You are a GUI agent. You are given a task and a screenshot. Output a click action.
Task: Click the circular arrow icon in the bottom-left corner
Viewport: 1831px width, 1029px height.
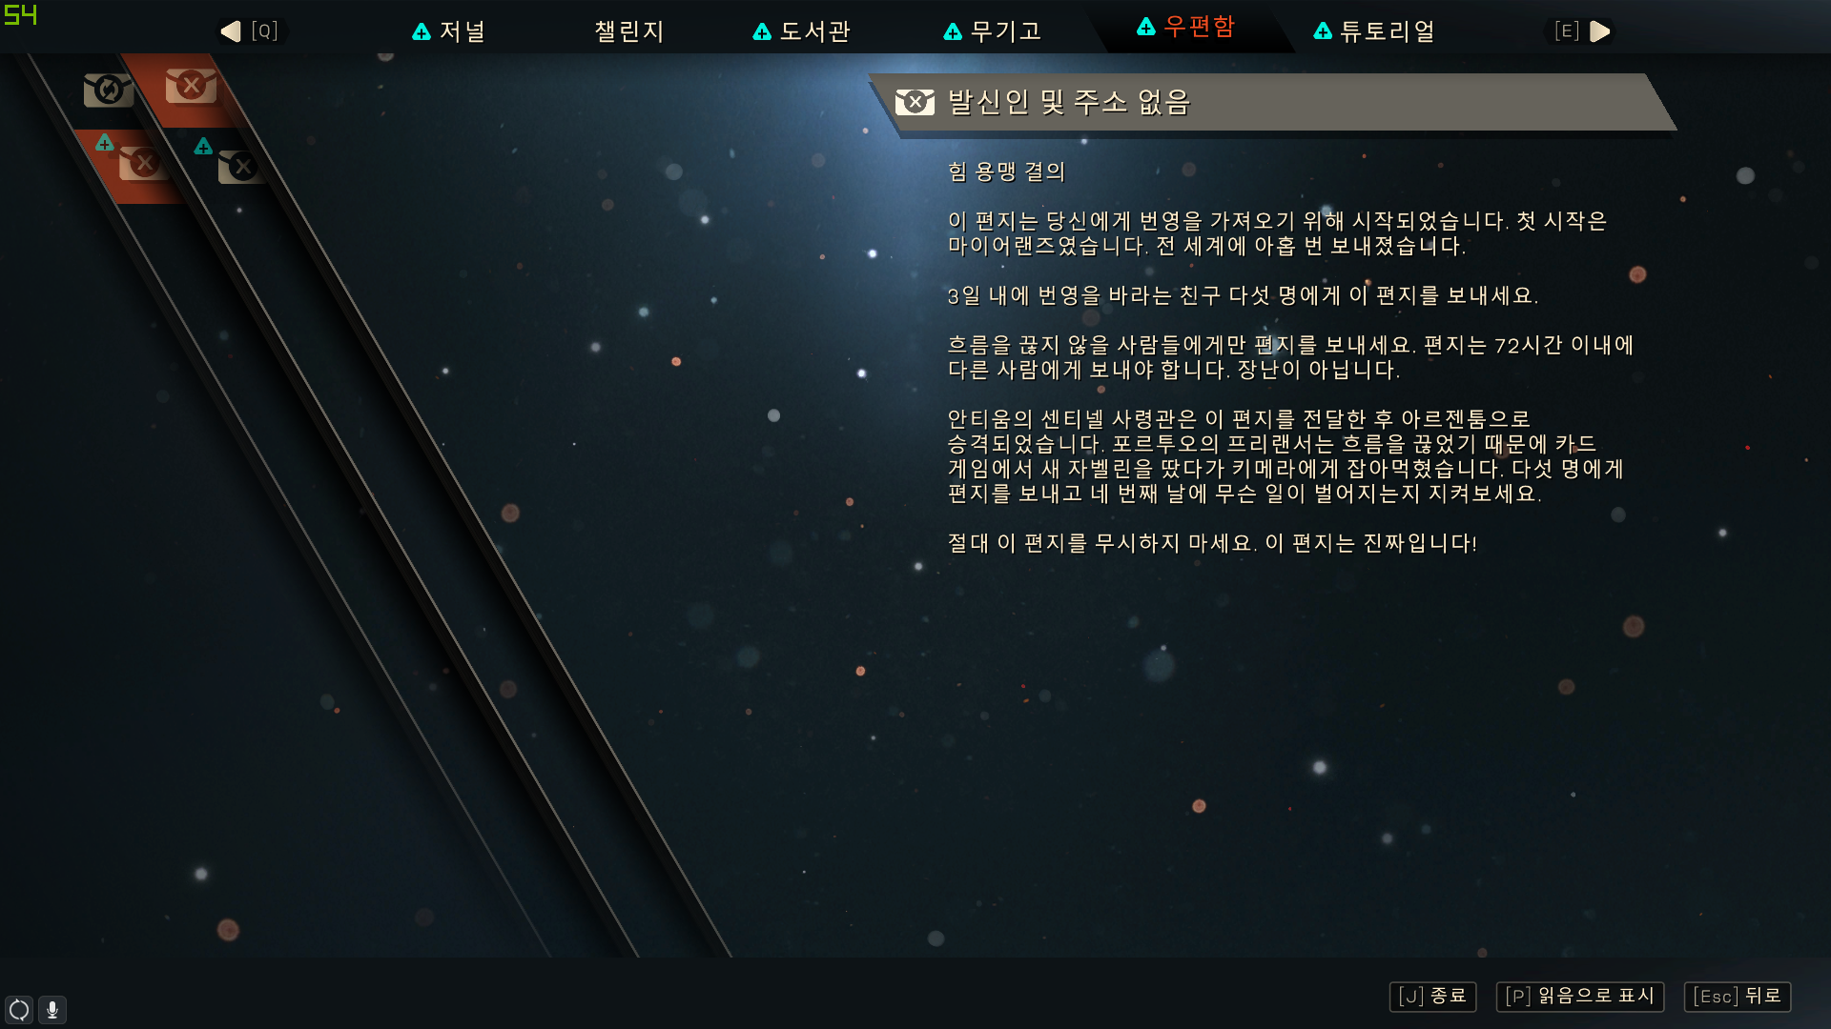(x=19, y=1009)
